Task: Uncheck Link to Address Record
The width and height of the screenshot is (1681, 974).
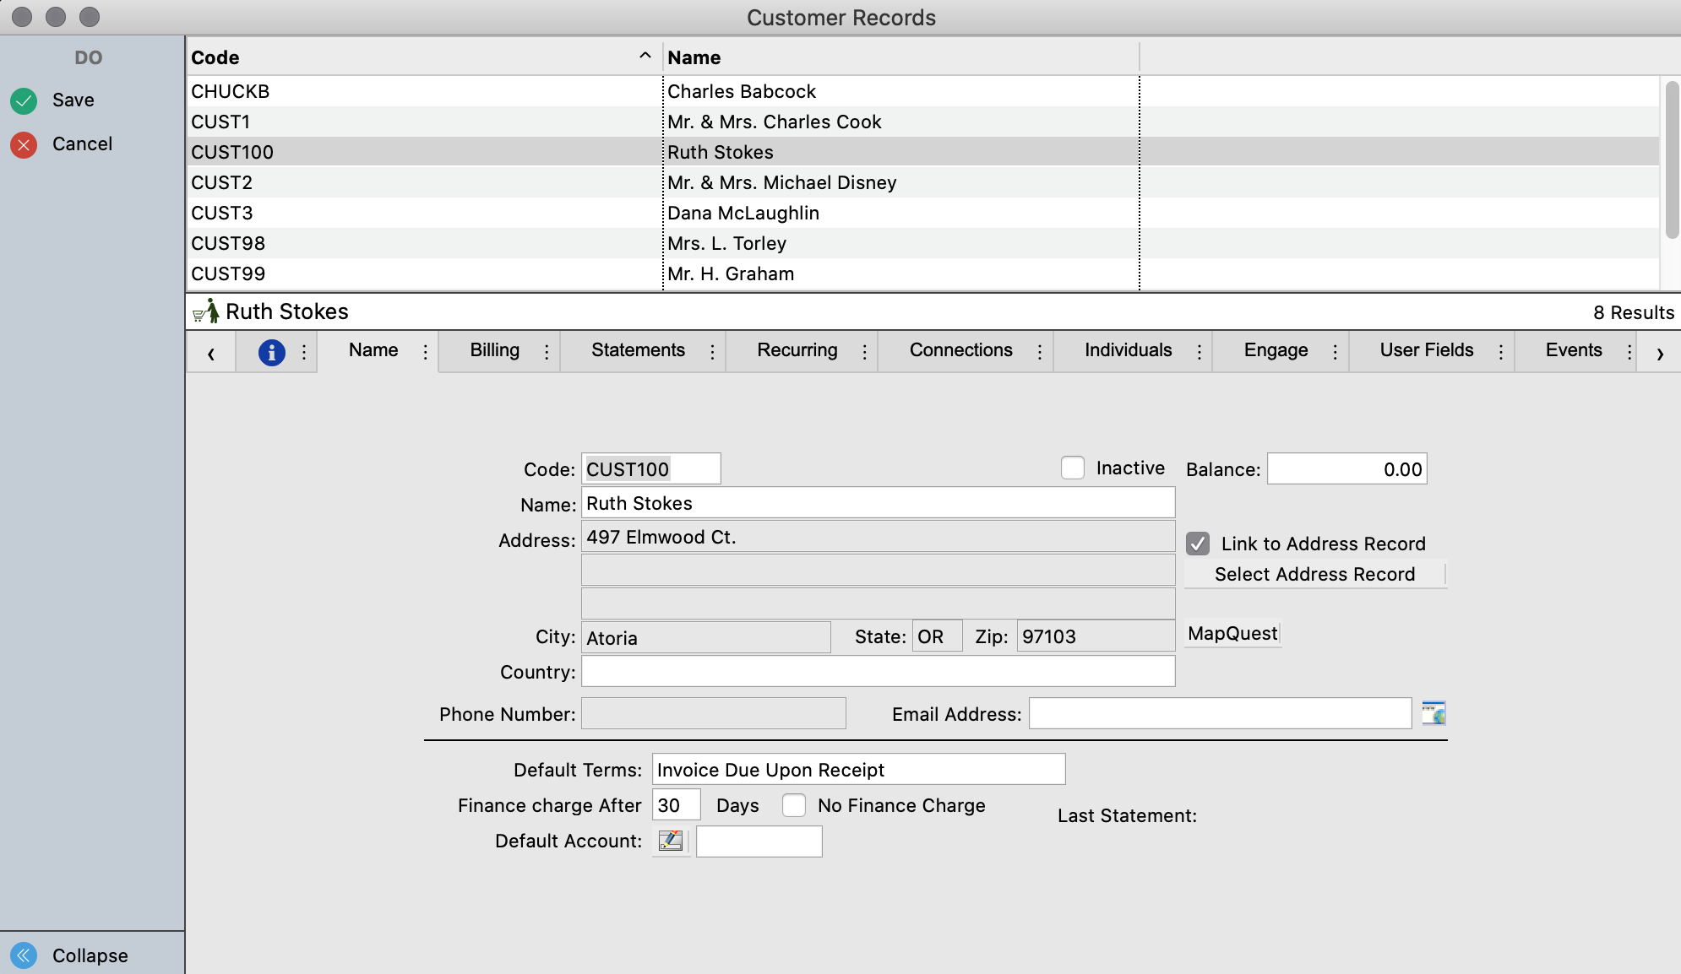Action: click(x=1198, y=544)
